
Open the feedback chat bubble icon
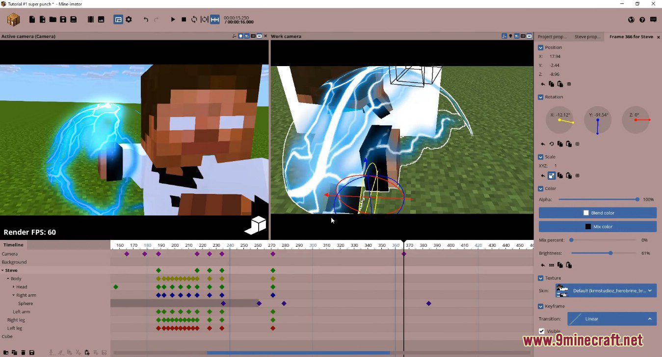pyautogui.click(x=653, y=20)
